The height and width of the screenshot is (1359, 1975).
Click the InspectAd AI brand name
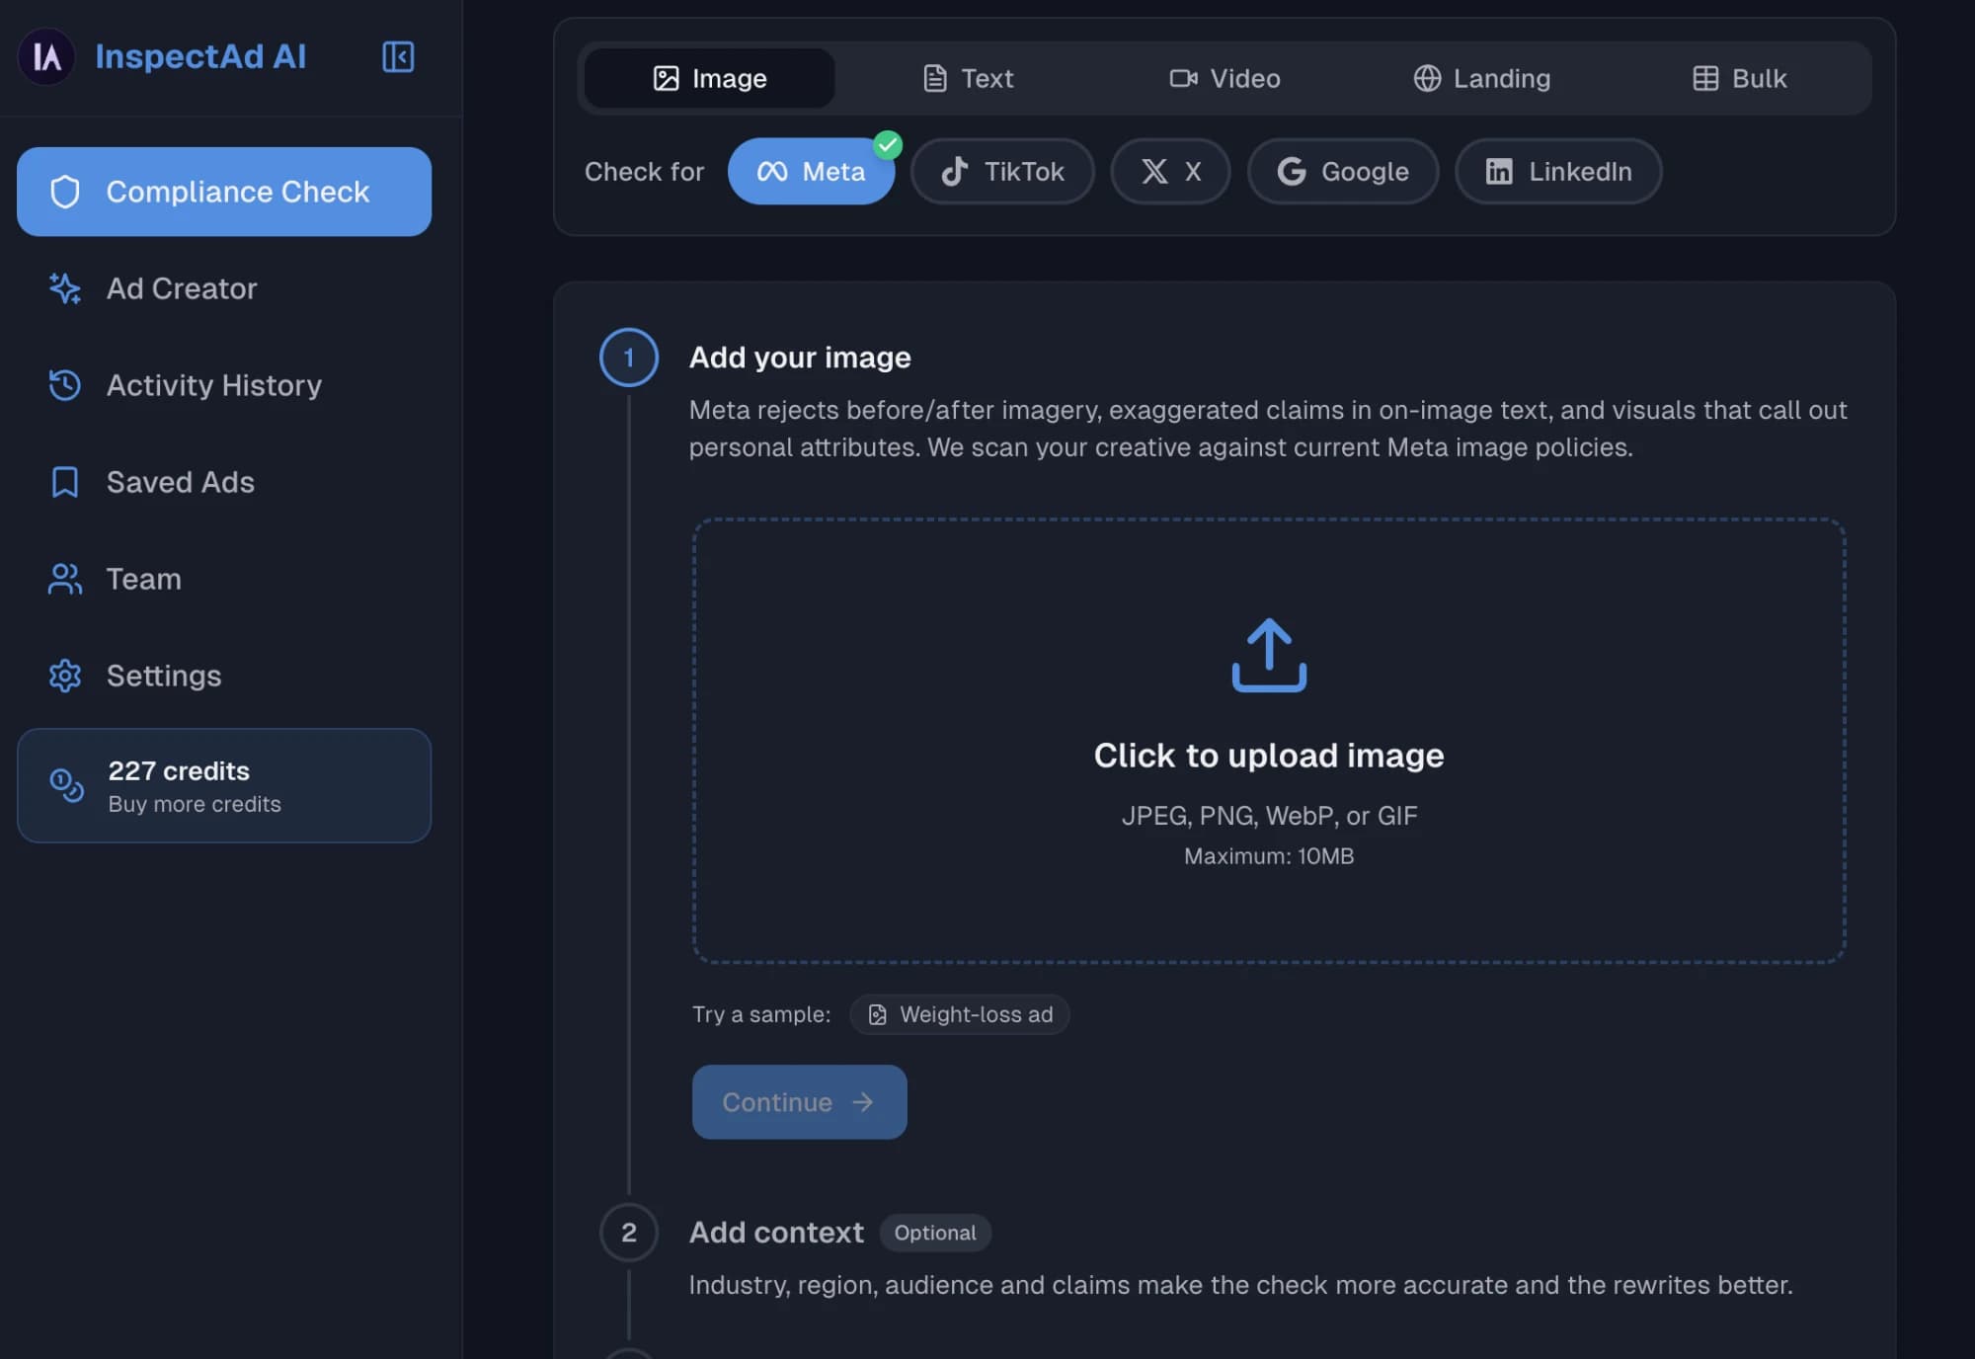[x=200, y=56]
